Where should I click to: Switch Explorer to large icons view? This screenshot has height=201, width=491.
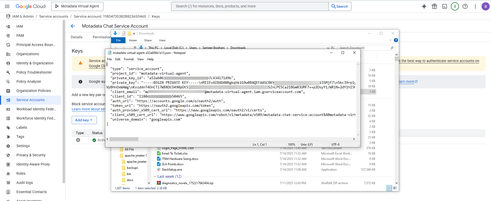[395, 188]
